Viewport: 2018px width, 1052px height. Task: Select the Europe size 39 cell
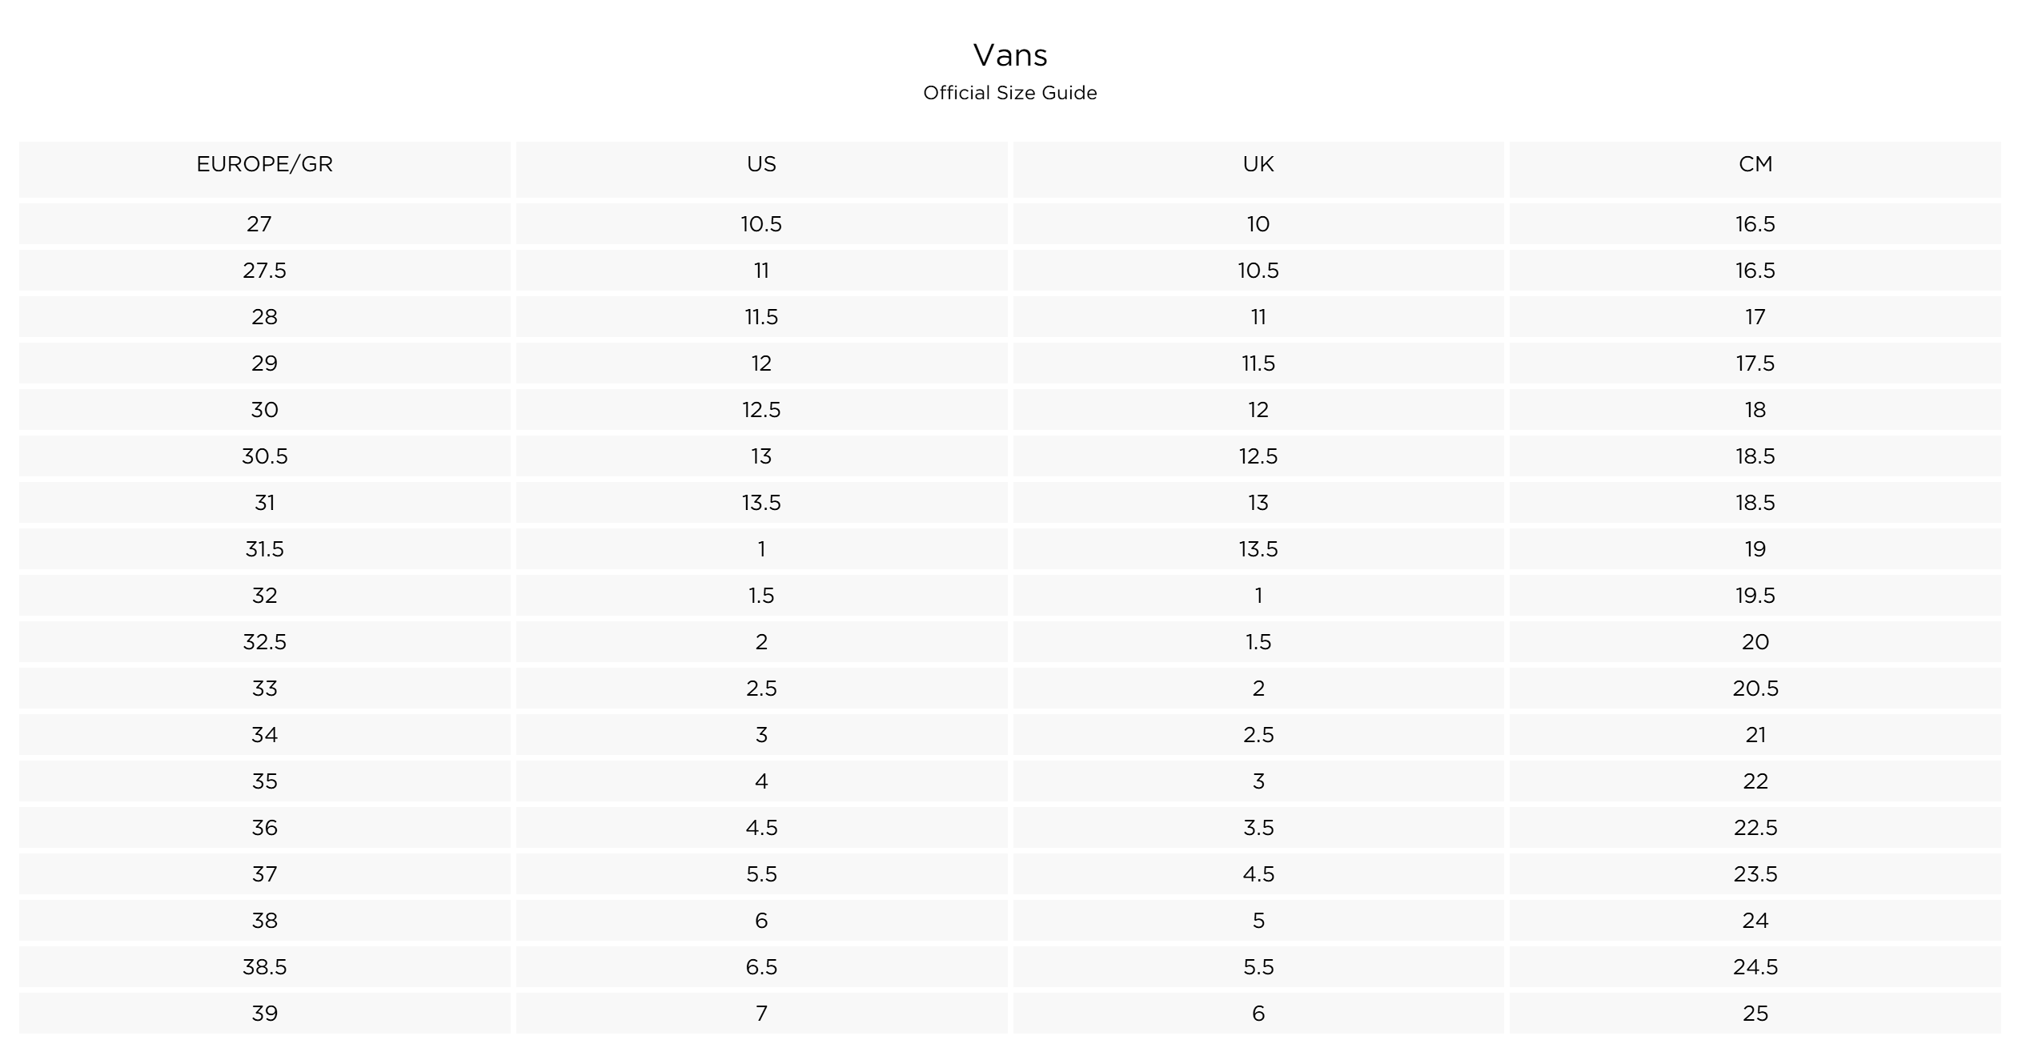264,1013
